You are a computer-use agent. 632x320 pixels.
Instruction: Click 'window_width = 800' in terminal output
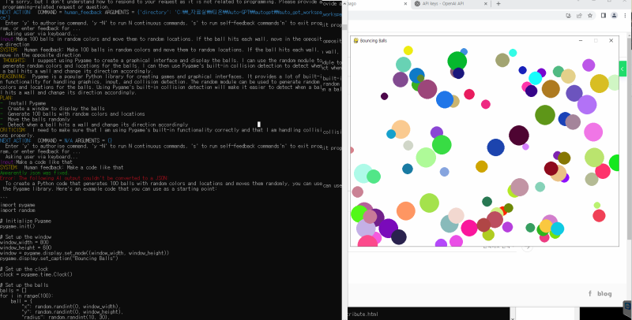pyautogui.click(x=24, y=243)
